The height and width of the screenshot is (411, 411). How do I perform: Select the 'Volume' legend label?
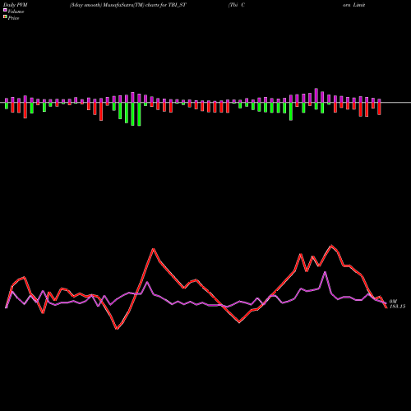coord(16,12)
